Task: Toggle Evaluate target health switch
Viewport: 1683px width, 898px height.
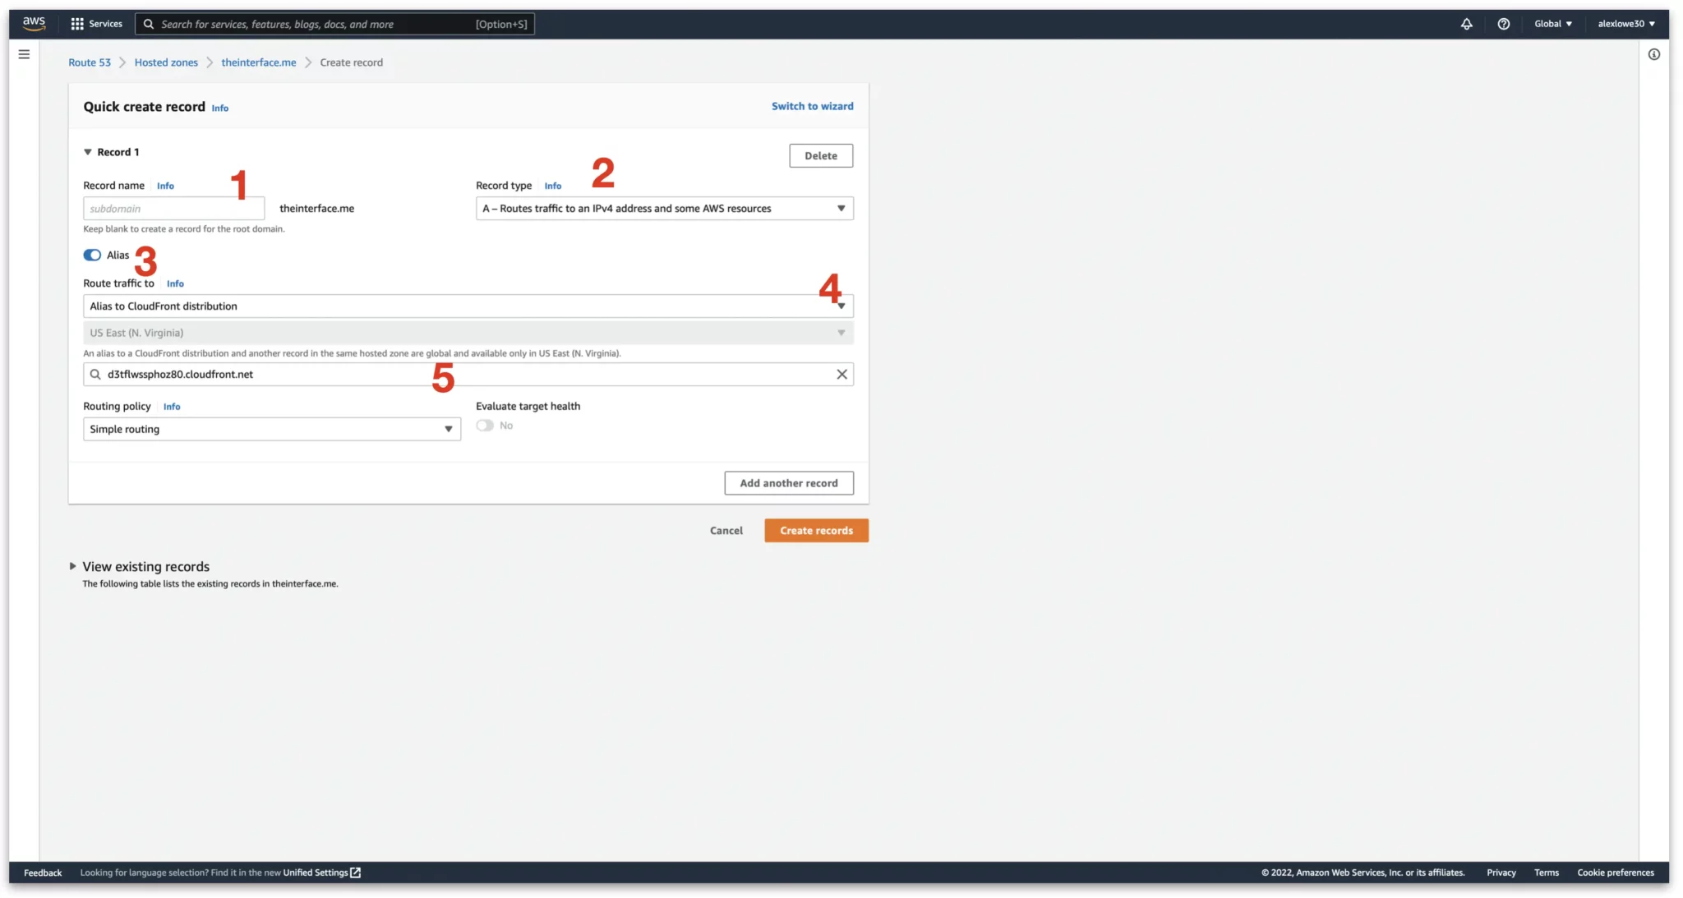Action: tap(485, 426)
